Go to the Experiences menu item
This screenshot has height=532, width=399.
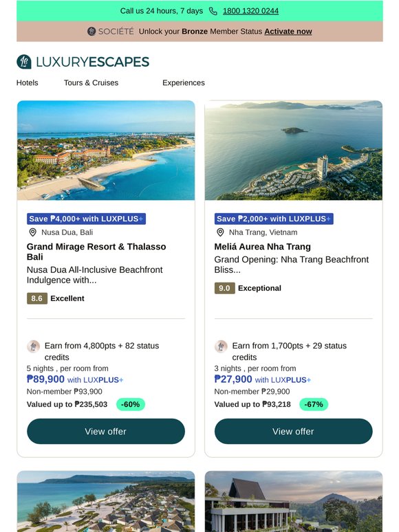[184, 82]
